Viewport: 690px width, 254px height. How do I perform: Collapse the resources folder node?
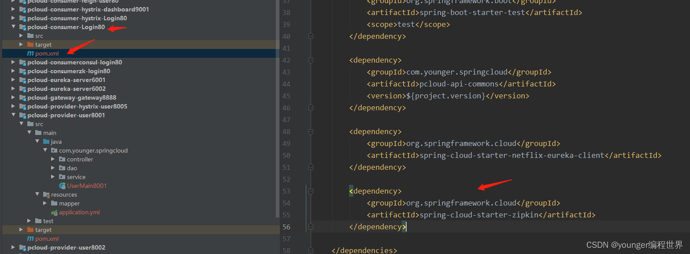pos(37,194)
